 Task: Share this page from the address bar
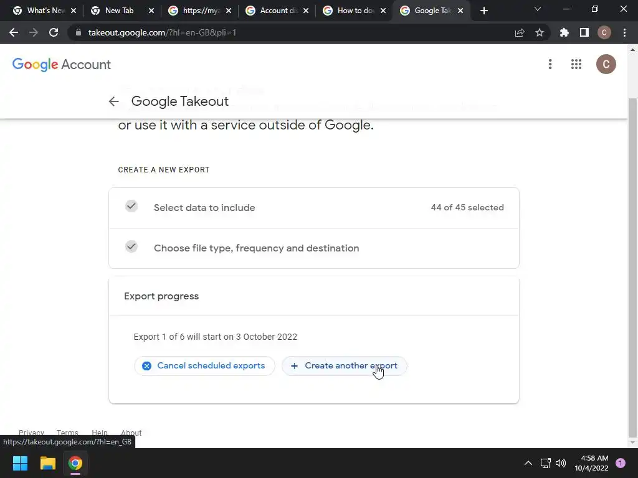tap(520, 32)
